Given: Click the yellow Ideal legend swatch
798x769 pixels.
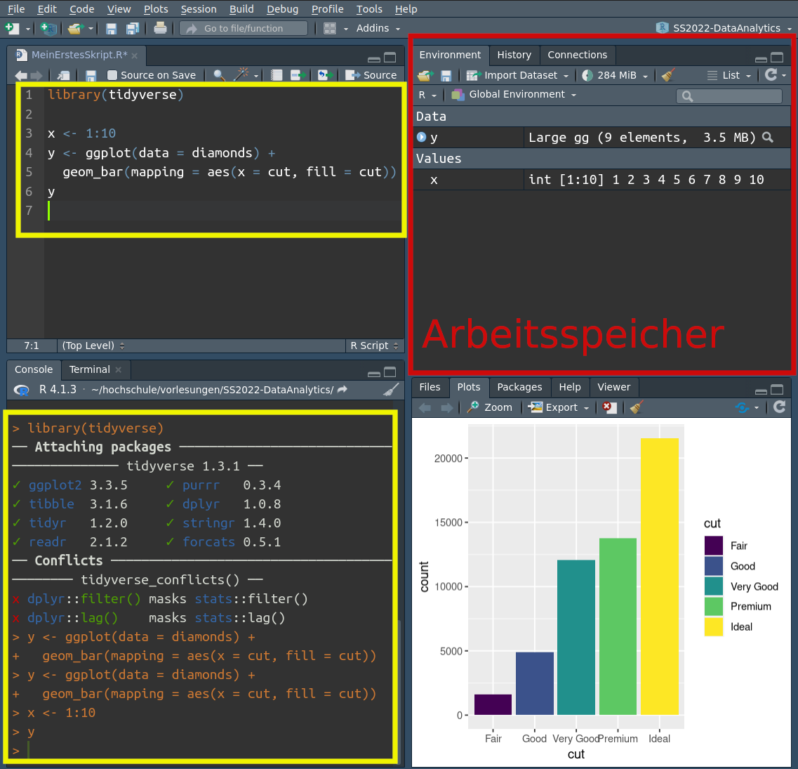Looking at the screenshot, I should click(713, 626).
